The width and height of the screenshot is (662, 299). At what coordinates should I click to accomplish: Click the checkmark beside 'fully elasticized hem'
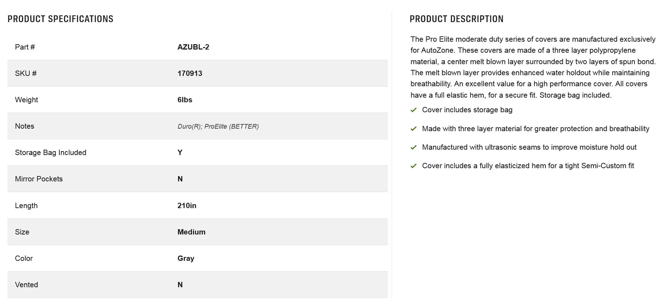click(413, 166)
